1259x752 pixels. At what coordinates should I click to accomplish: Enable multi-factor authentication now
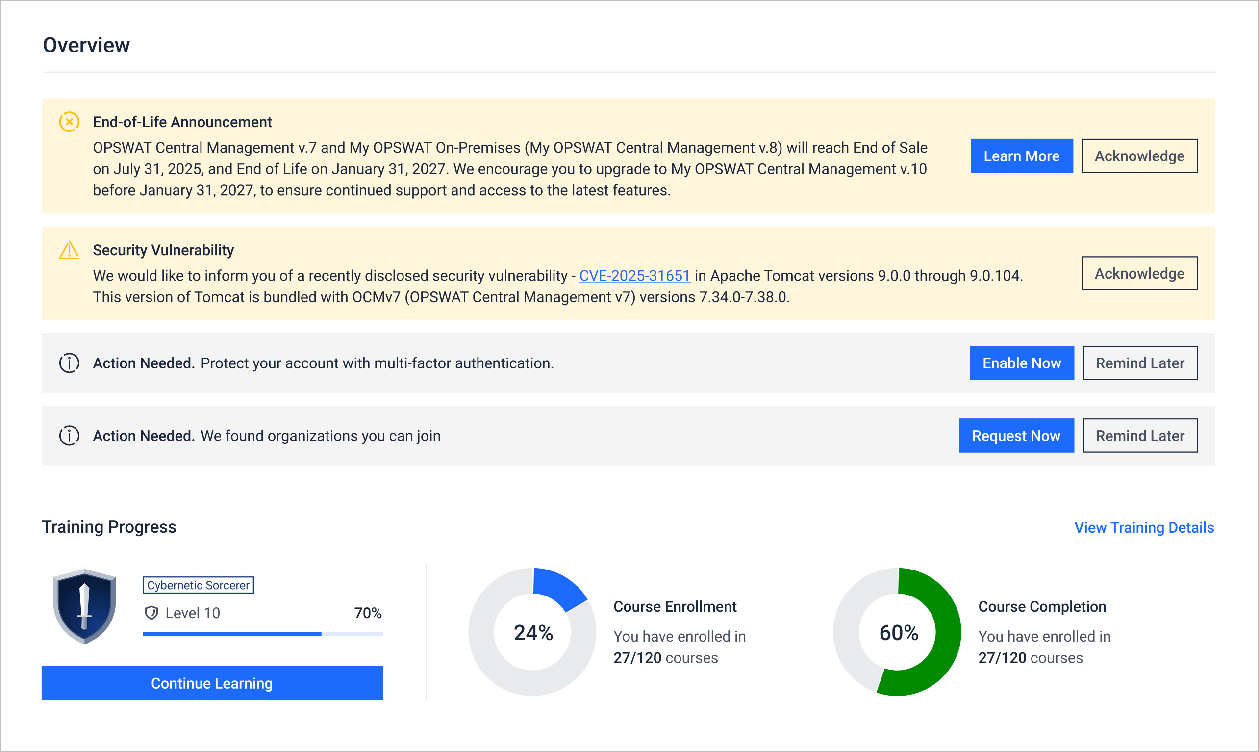point(1022,363)
